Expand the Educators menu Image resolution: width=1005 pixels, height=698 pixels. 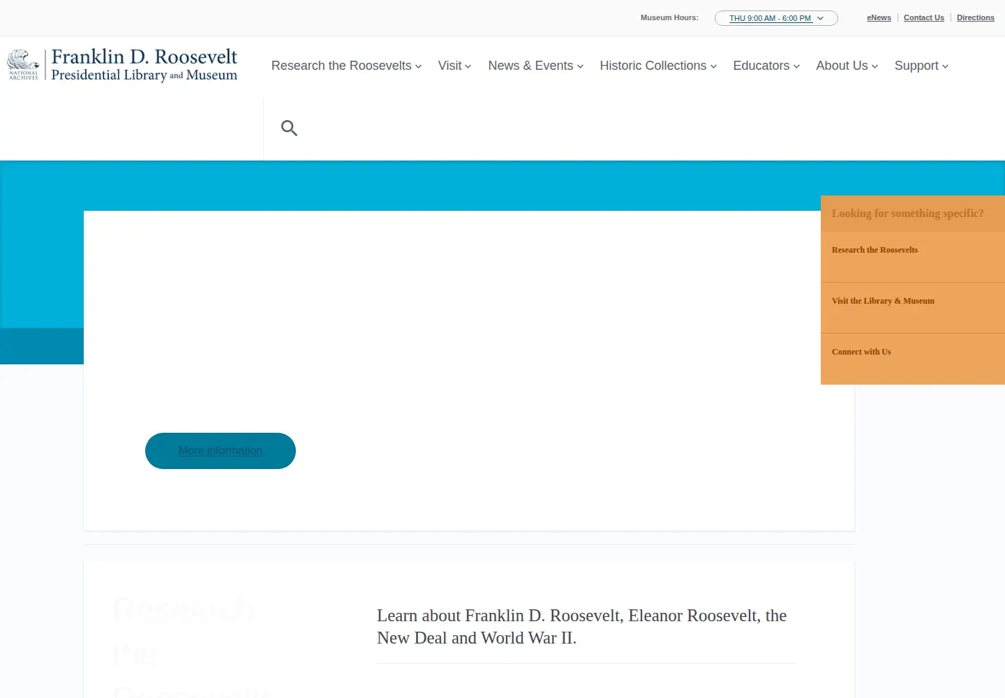(x=766, y=66)
